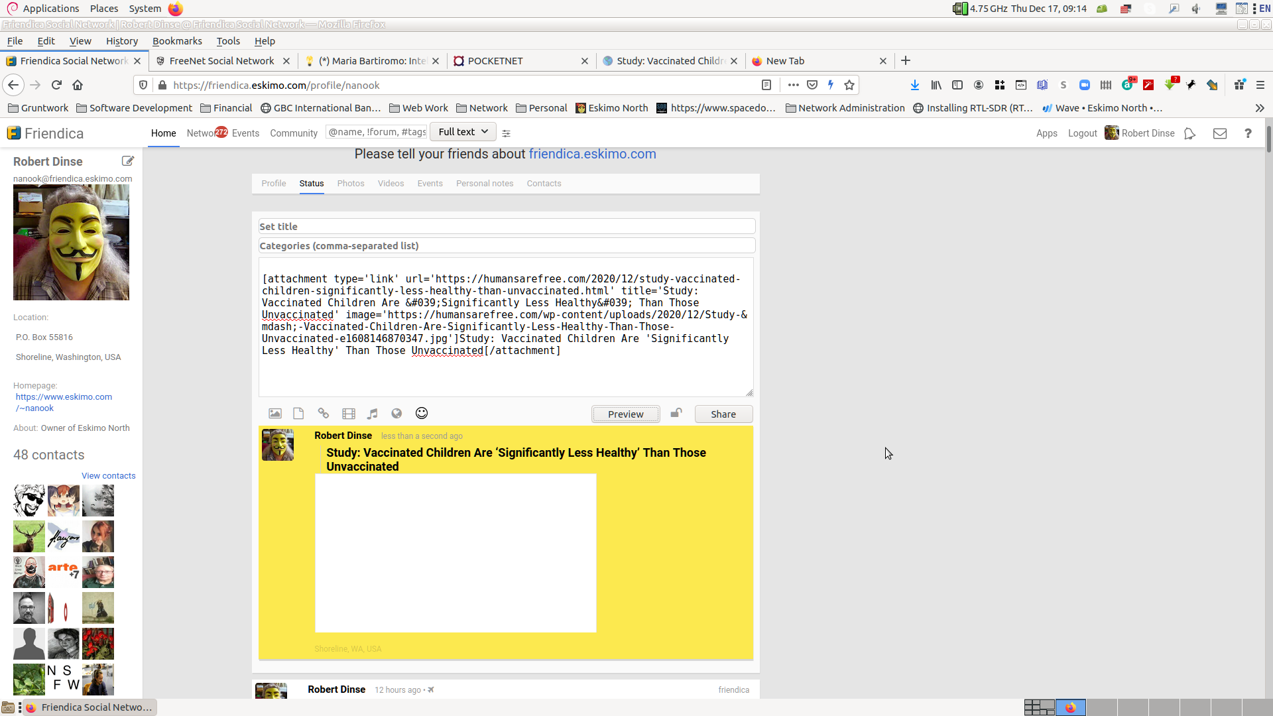Click the View contacts link
Image resolution: width=1273 pixels, height=716 pixels.
(x=108, y=476)
